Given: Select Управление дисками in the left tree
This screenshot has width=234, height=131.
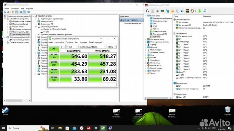Looking at the screenshot, I should 21,40.
